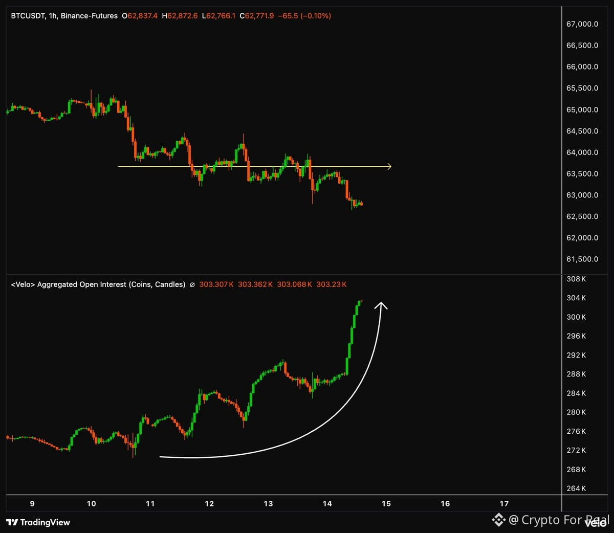Click the 264K open interest axis label
Screen dimensions: 614x533
(576, 488)
